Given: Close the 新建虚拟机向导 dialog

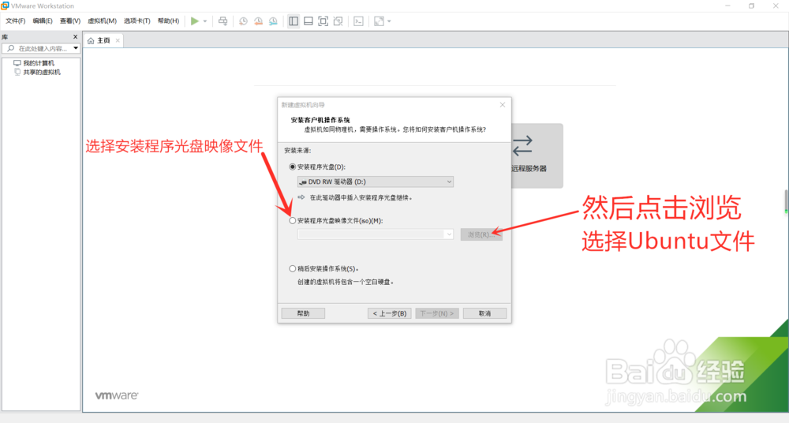Looking at the screenshot, I should point(502,105).
